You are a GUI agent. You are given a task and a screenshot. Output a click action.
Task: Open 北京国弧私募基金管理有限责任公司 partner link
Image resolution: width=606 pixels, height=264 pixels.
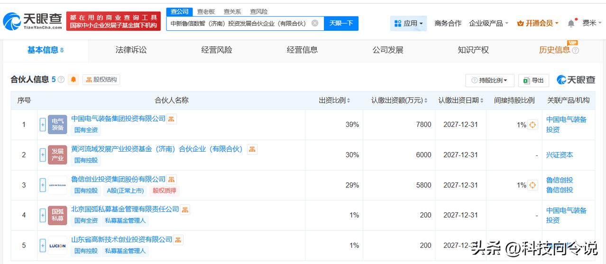125,209
